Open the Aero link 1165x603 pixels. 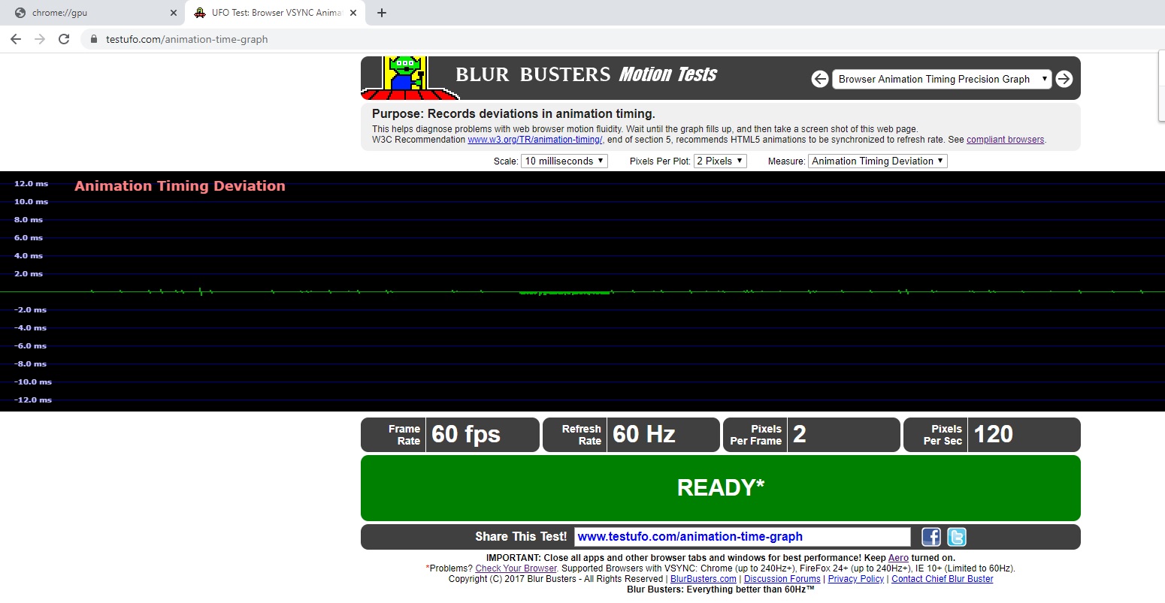click(x=898, y=558)
